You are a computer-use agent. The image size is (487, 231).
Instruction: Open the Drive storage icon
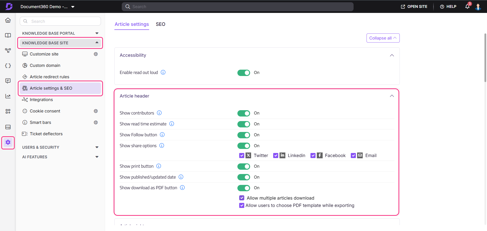[x=8, y=127]
